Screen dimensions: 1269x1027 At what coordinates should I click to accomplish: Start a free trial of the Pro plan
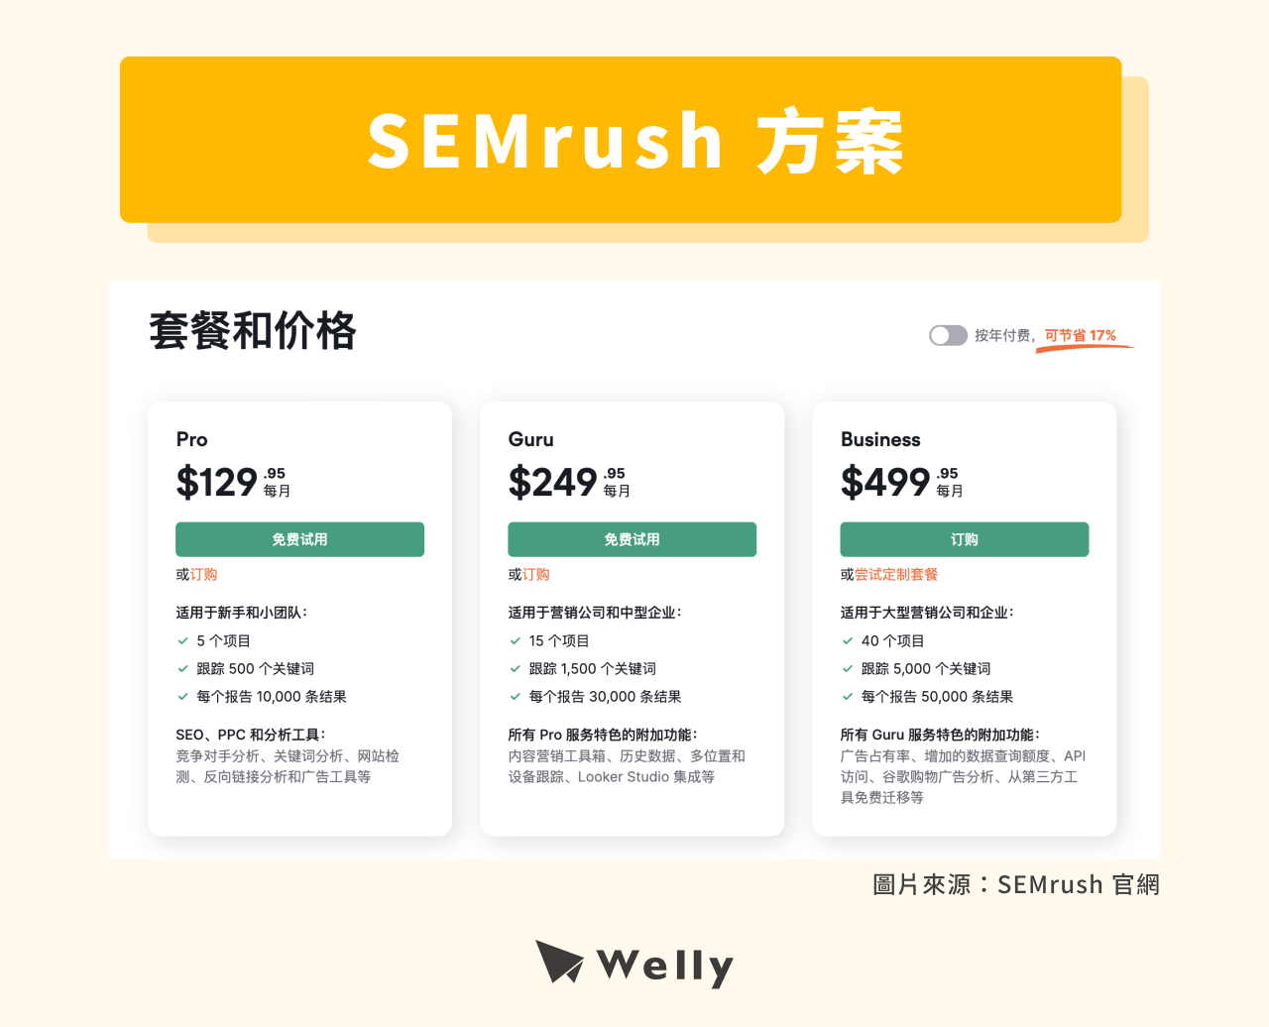tap(299, 538)
